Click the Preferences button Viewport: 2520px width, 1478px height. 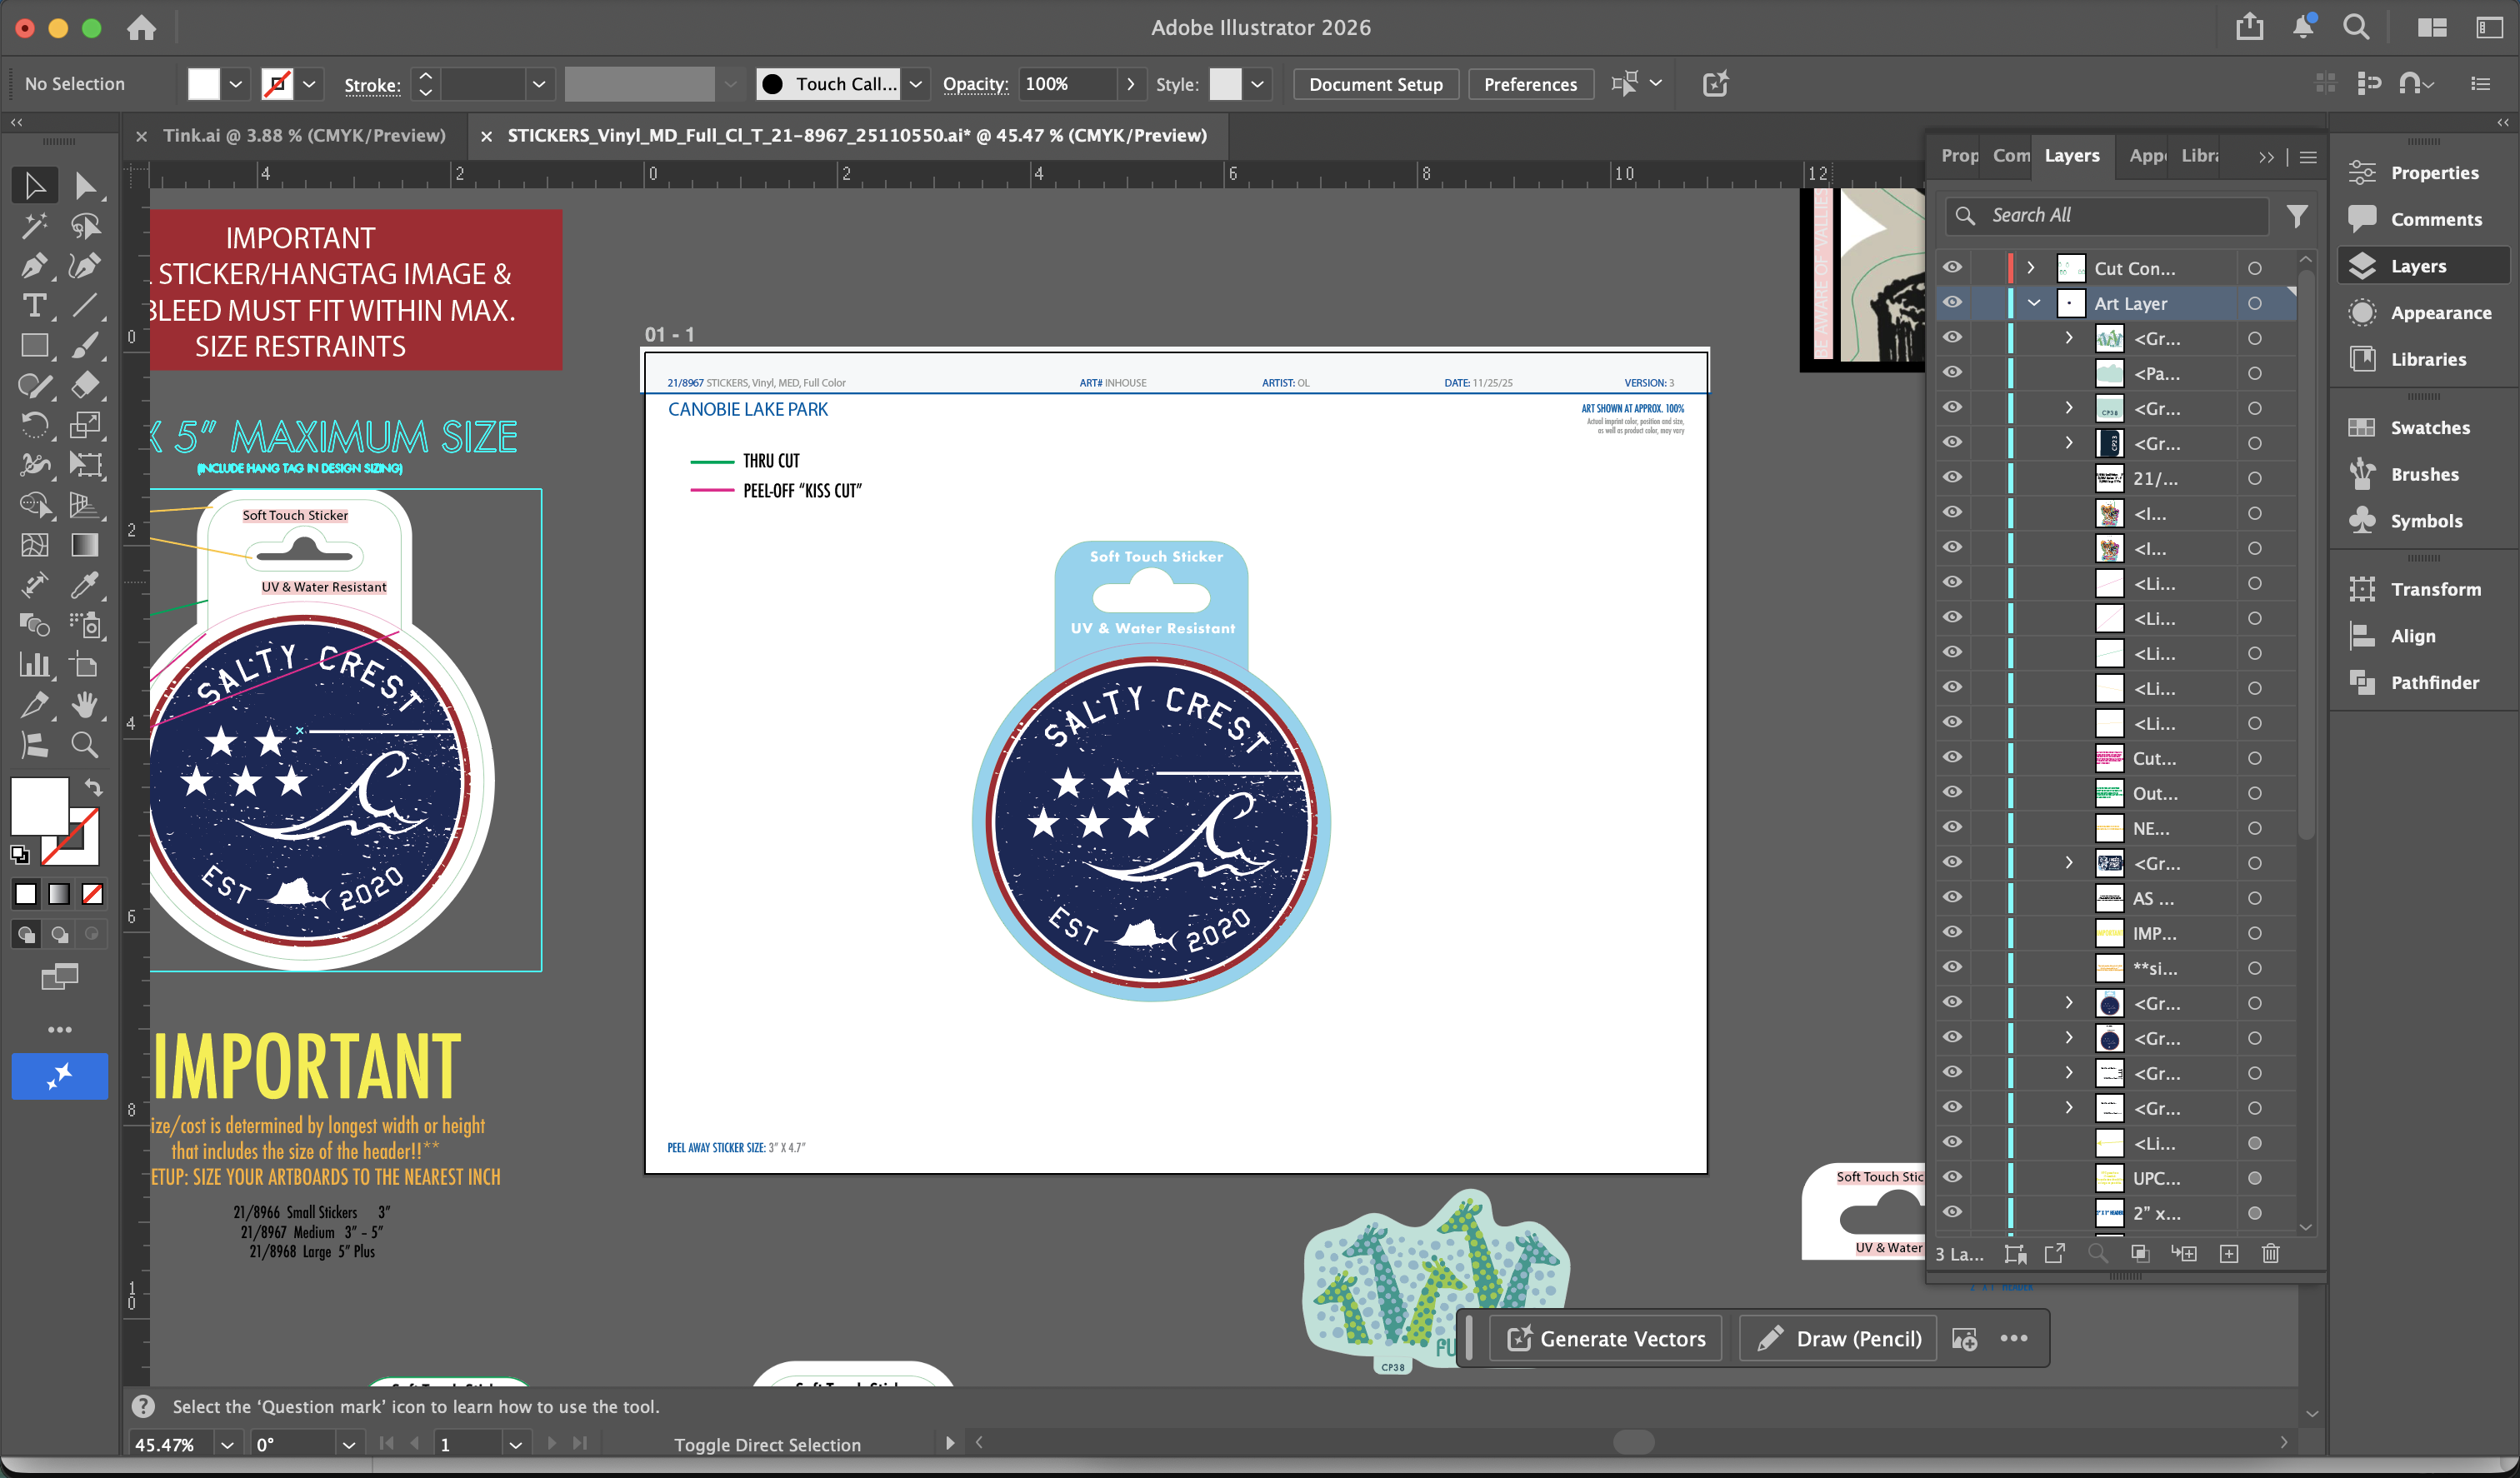(1530, 84)
